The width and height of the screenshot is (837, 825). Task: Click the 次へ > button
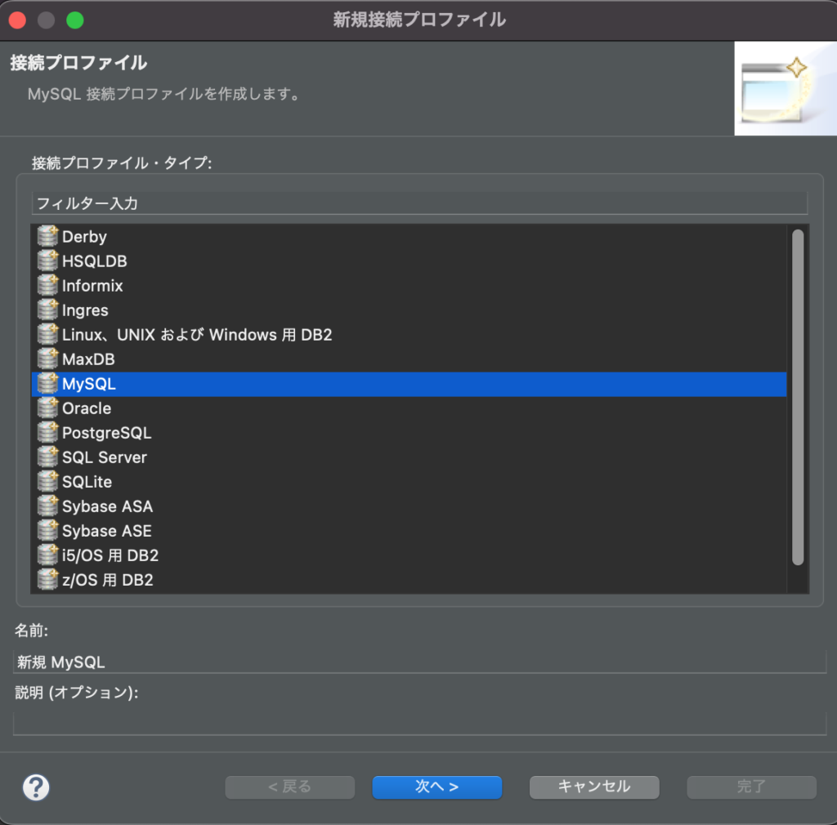pos(436,787)
